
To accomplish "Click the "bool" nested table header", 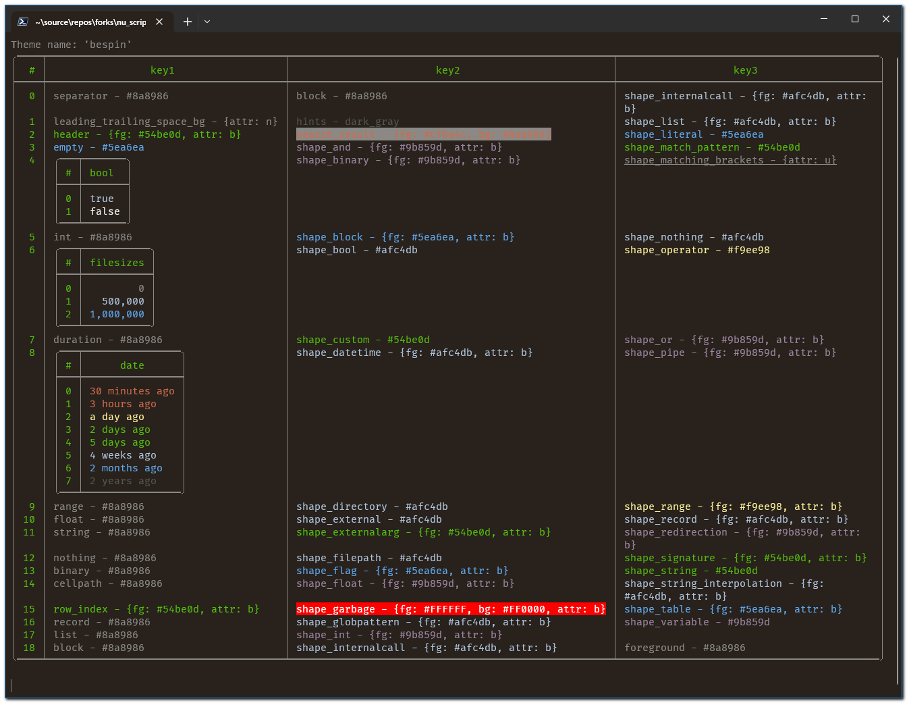I will click(102, 173).
